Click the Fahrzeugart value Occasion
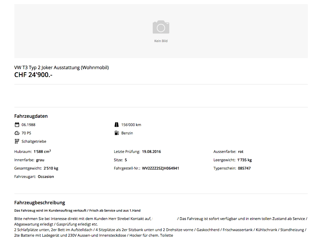This screenshot has height=239, width=311. point(46,177)
